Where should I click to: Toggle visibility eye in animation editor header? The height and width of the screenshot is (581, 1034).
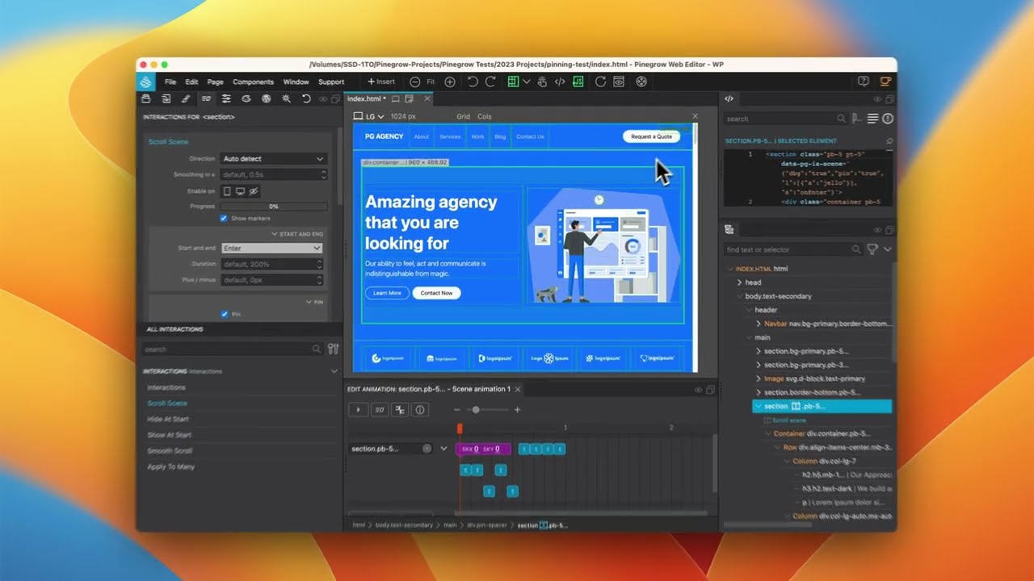(699, 390)
